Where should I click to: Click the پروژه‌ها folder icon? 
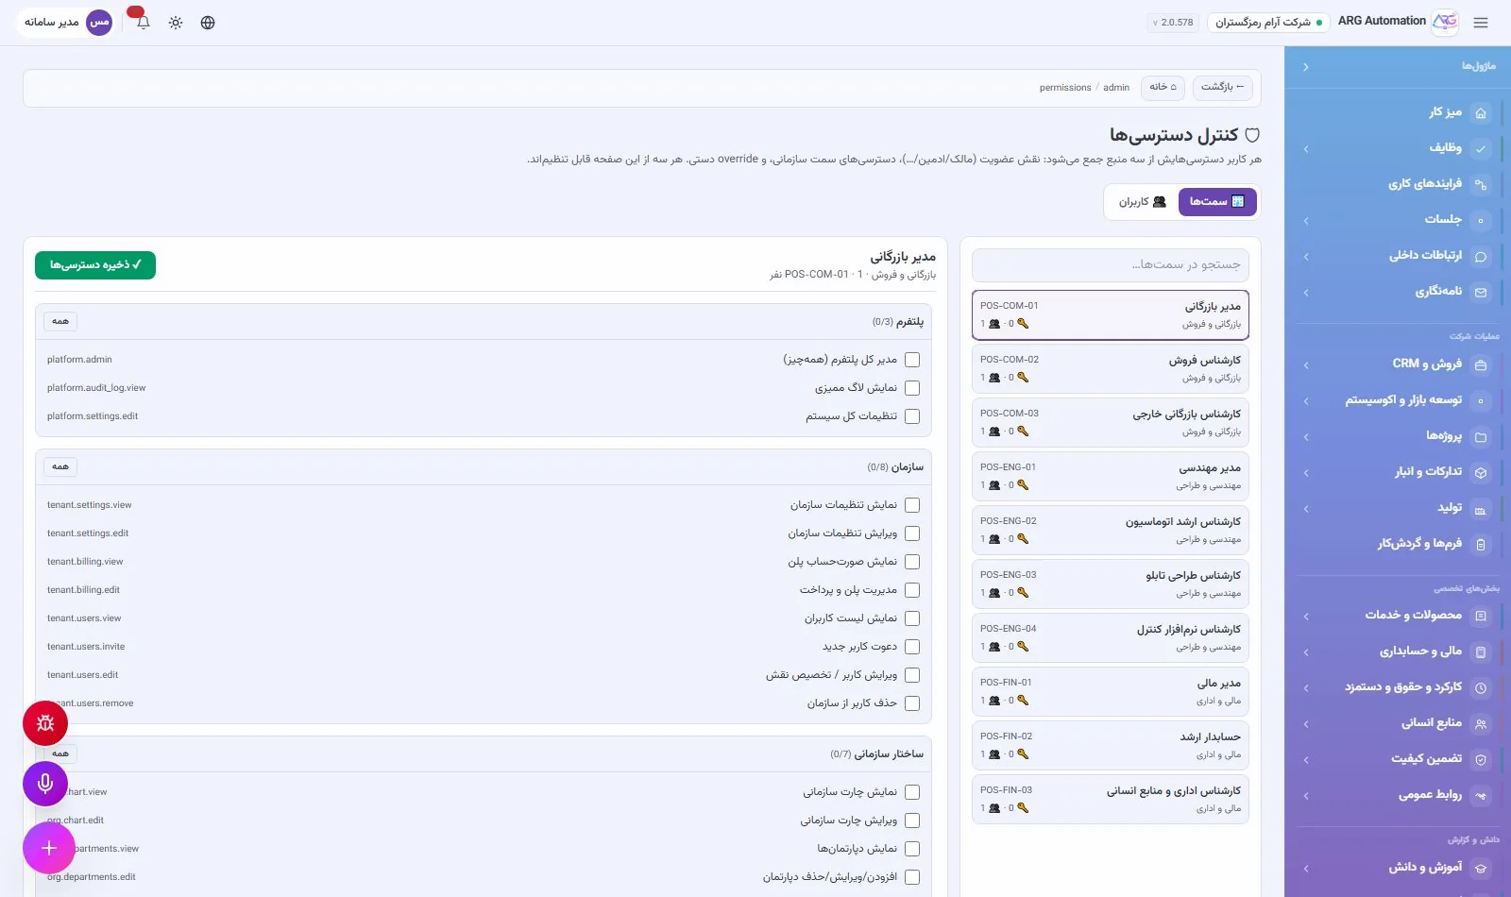point(1481,437)
